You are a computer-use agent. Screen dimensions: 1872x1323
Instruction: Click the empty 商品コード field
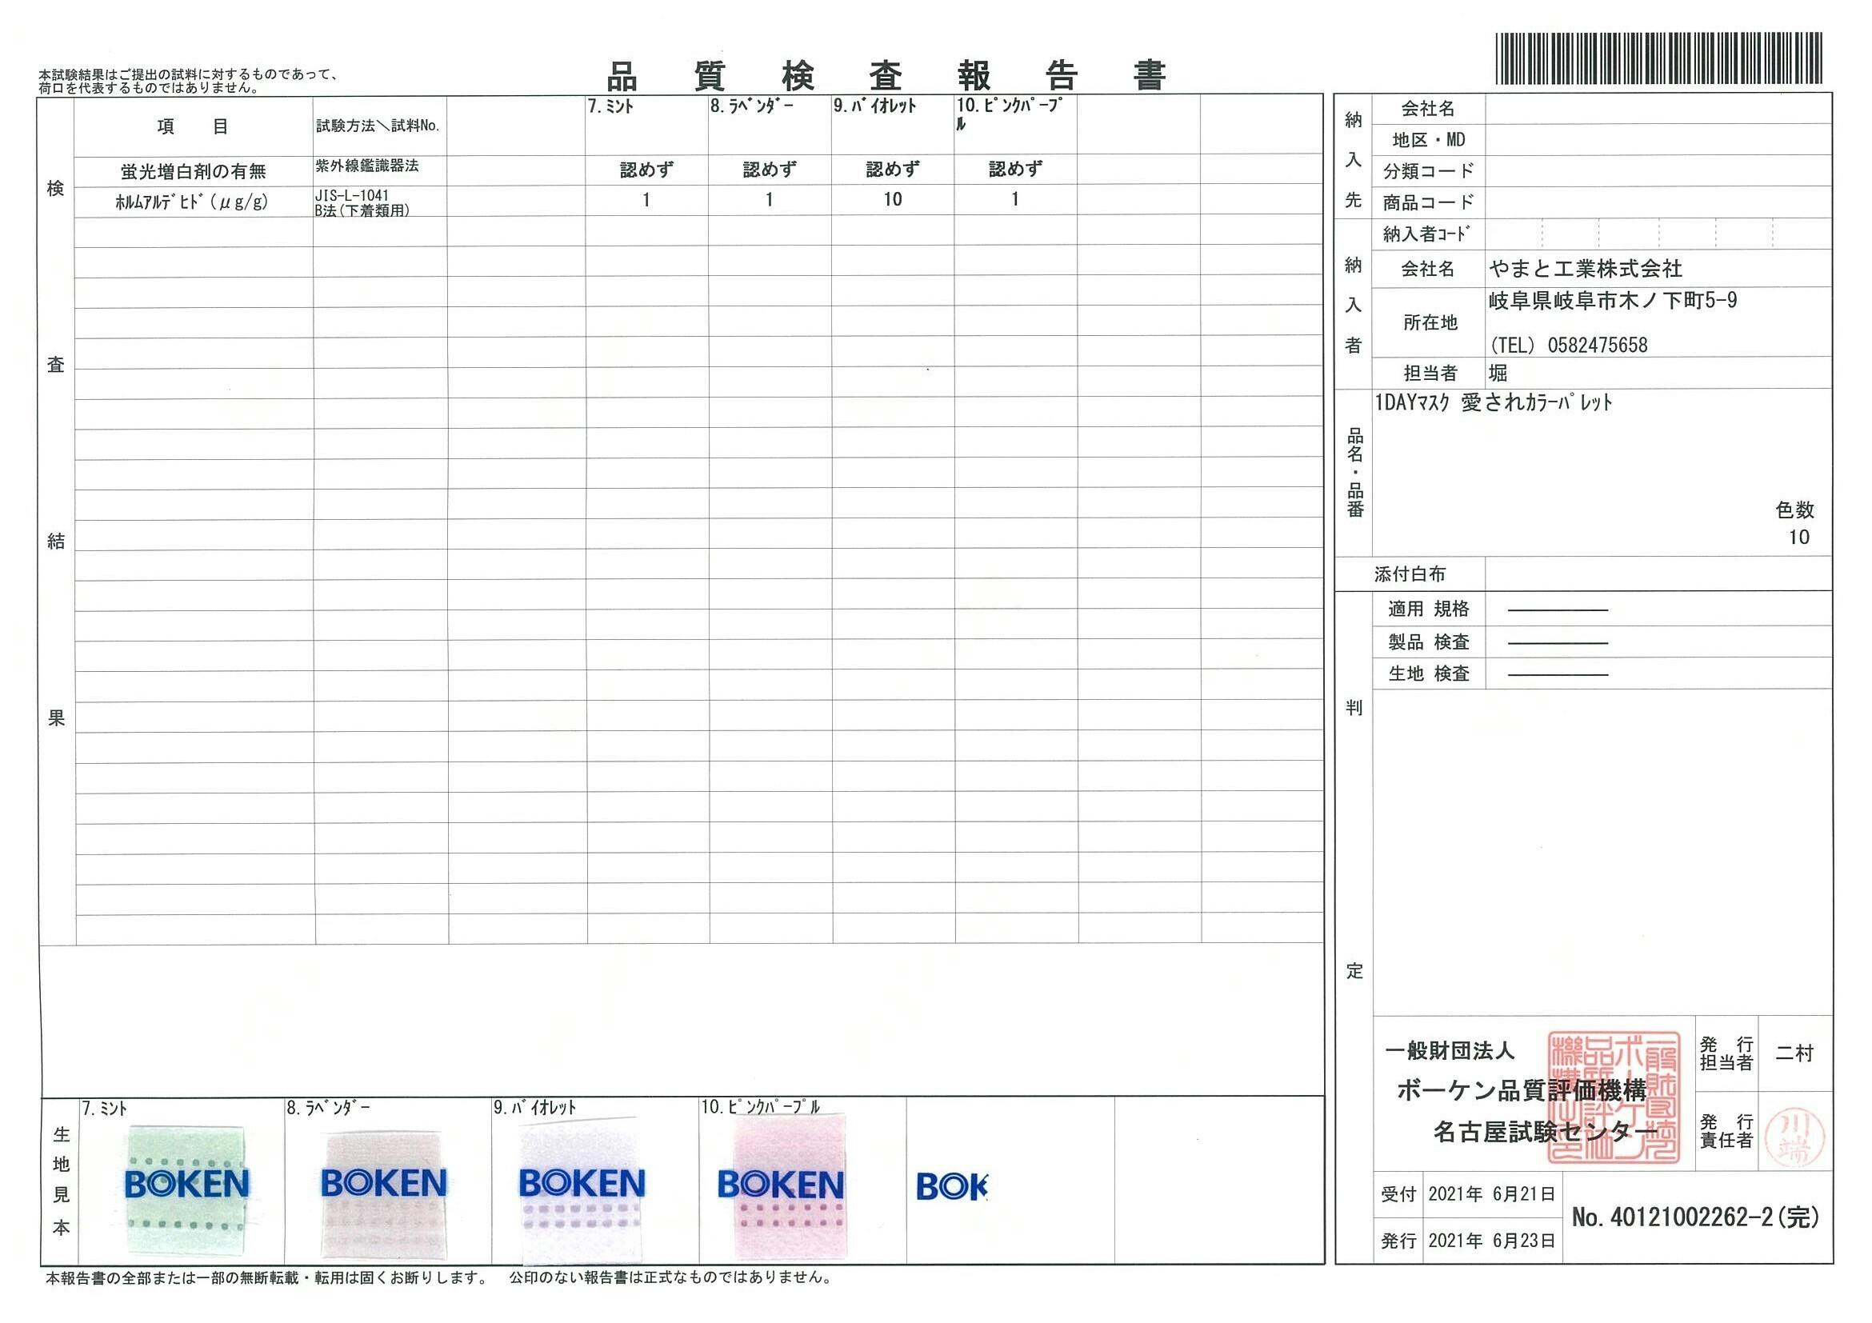[x=1658, y=202]
